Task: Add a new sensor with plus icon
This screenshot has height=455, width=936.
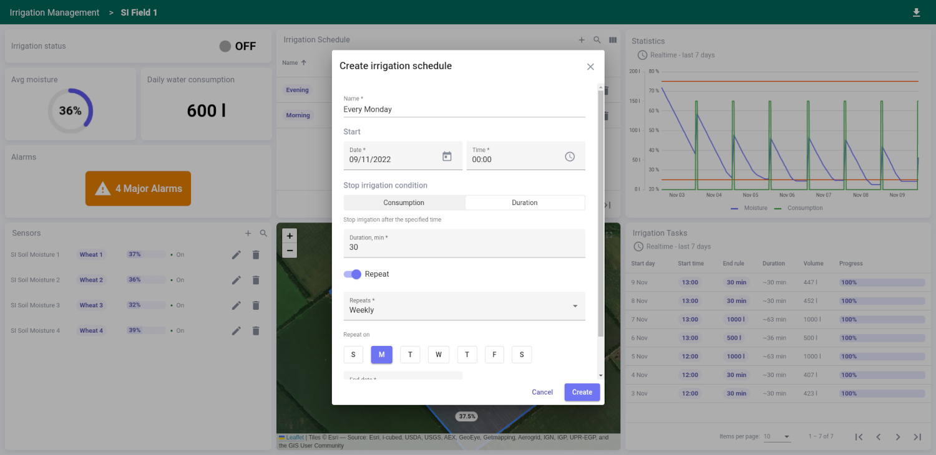Action: pyautogui.click(x=248, y=233)
